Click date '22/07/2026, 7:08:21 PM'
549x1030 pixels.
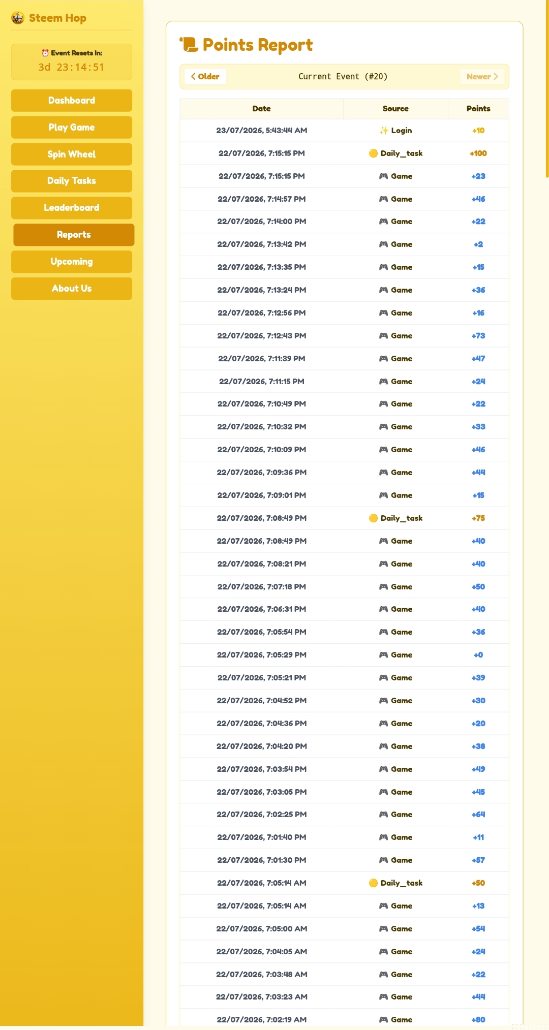click(262, 564)
